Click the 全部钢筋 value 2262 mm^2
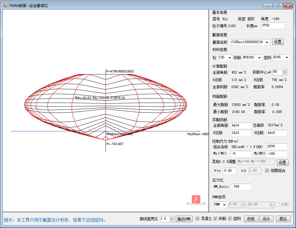This screenshot has width=296, height=228. pos(240,87)
